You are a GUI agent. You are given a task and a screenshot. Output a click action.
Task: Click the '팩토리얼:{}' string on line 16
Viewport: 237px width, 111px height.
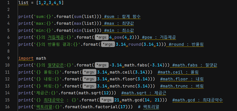coord(47,107)
